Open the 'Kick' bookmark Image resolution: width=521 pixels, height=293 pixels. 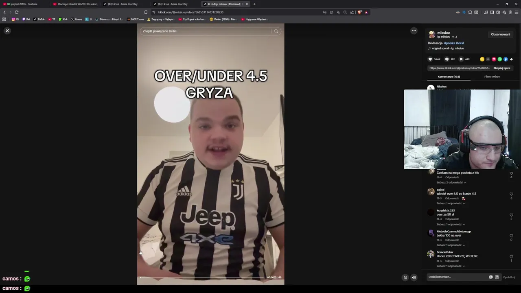(63, 19)
